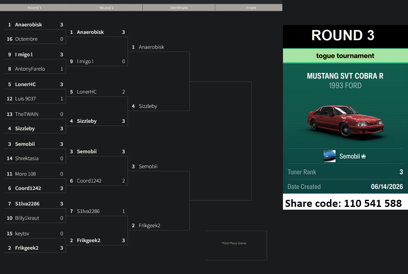Select the Date Created label
408x274 pixels.
tap(304, 186)
